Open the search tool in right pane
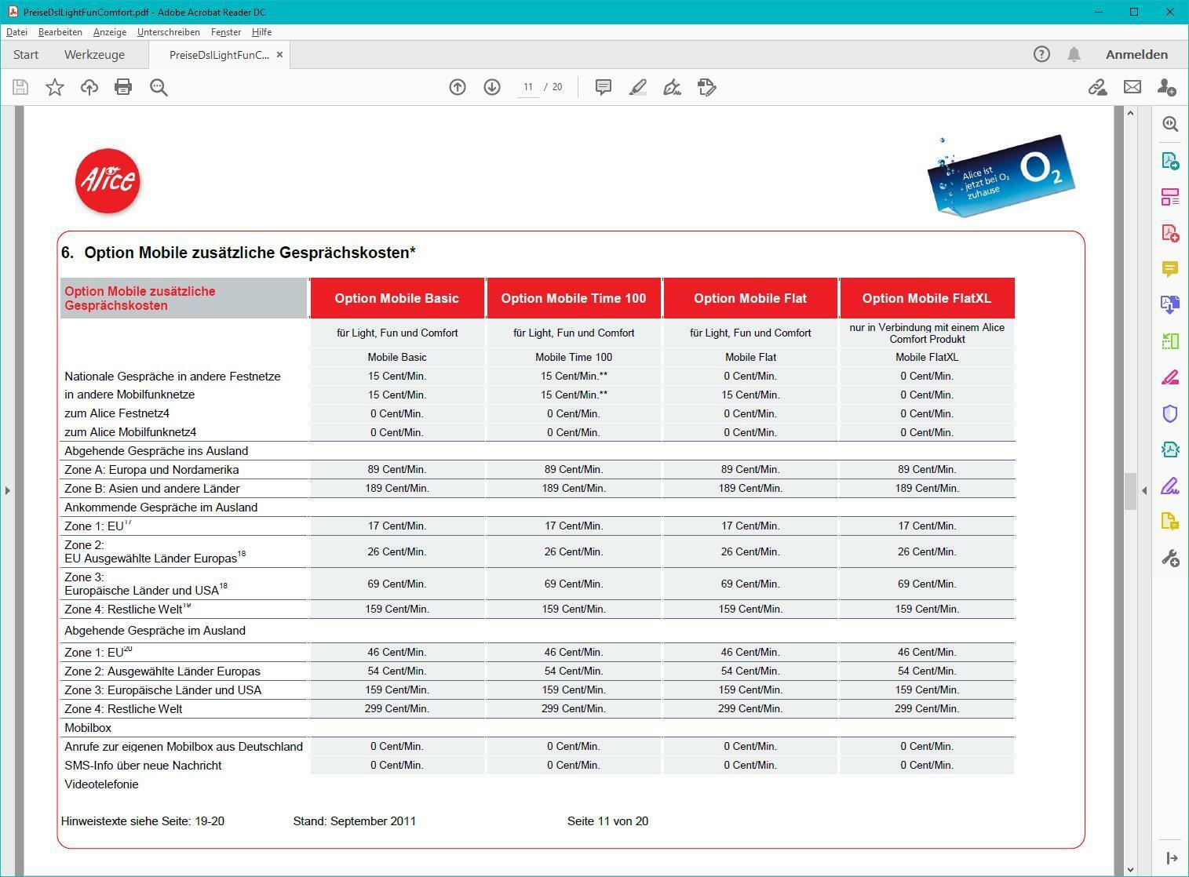 [x=1170, y=124]
